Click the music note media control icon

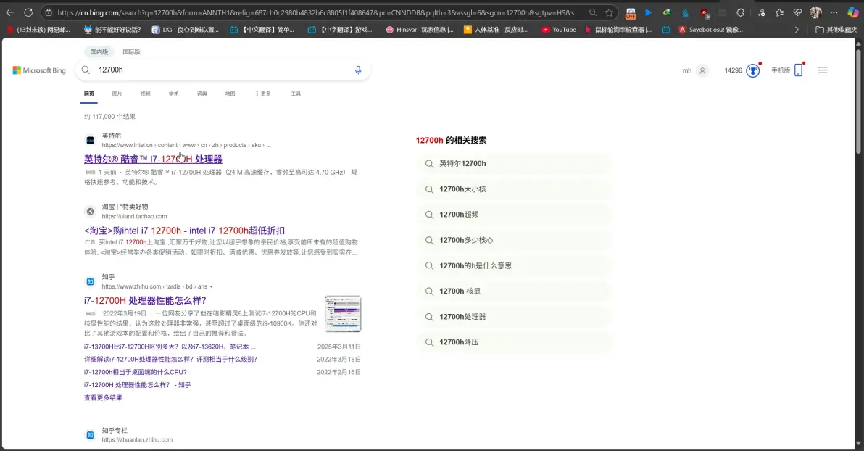761,12
